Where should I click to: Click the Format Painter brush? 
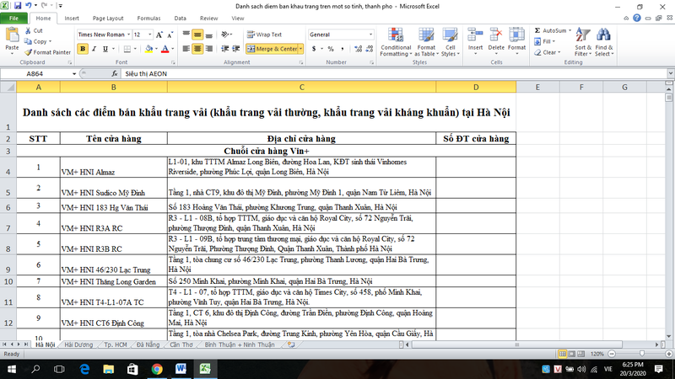pos(28,52)
